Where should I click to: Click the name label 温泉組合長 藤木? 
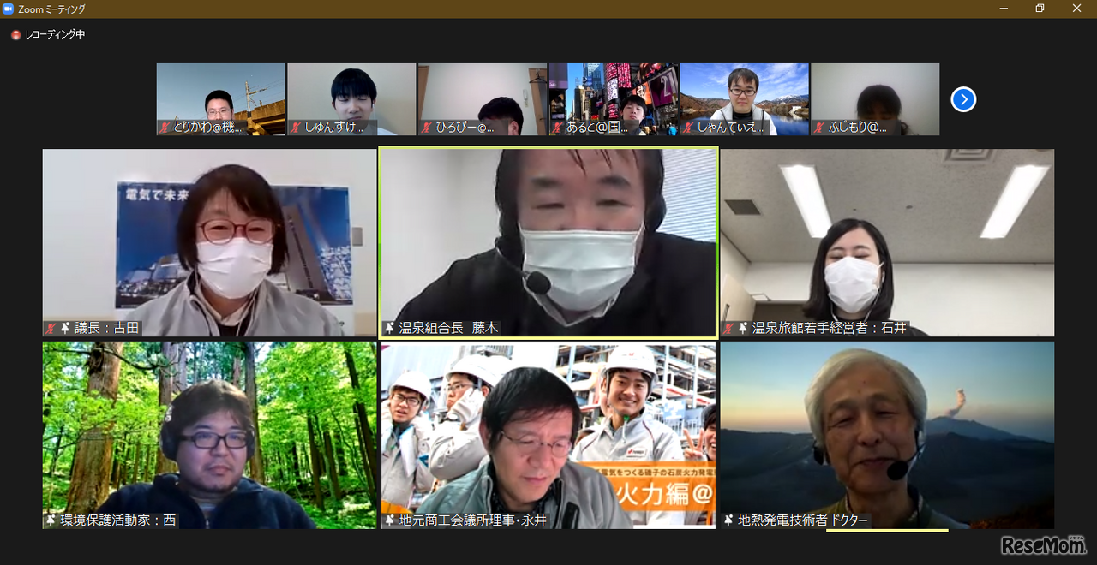click(448, 328)
